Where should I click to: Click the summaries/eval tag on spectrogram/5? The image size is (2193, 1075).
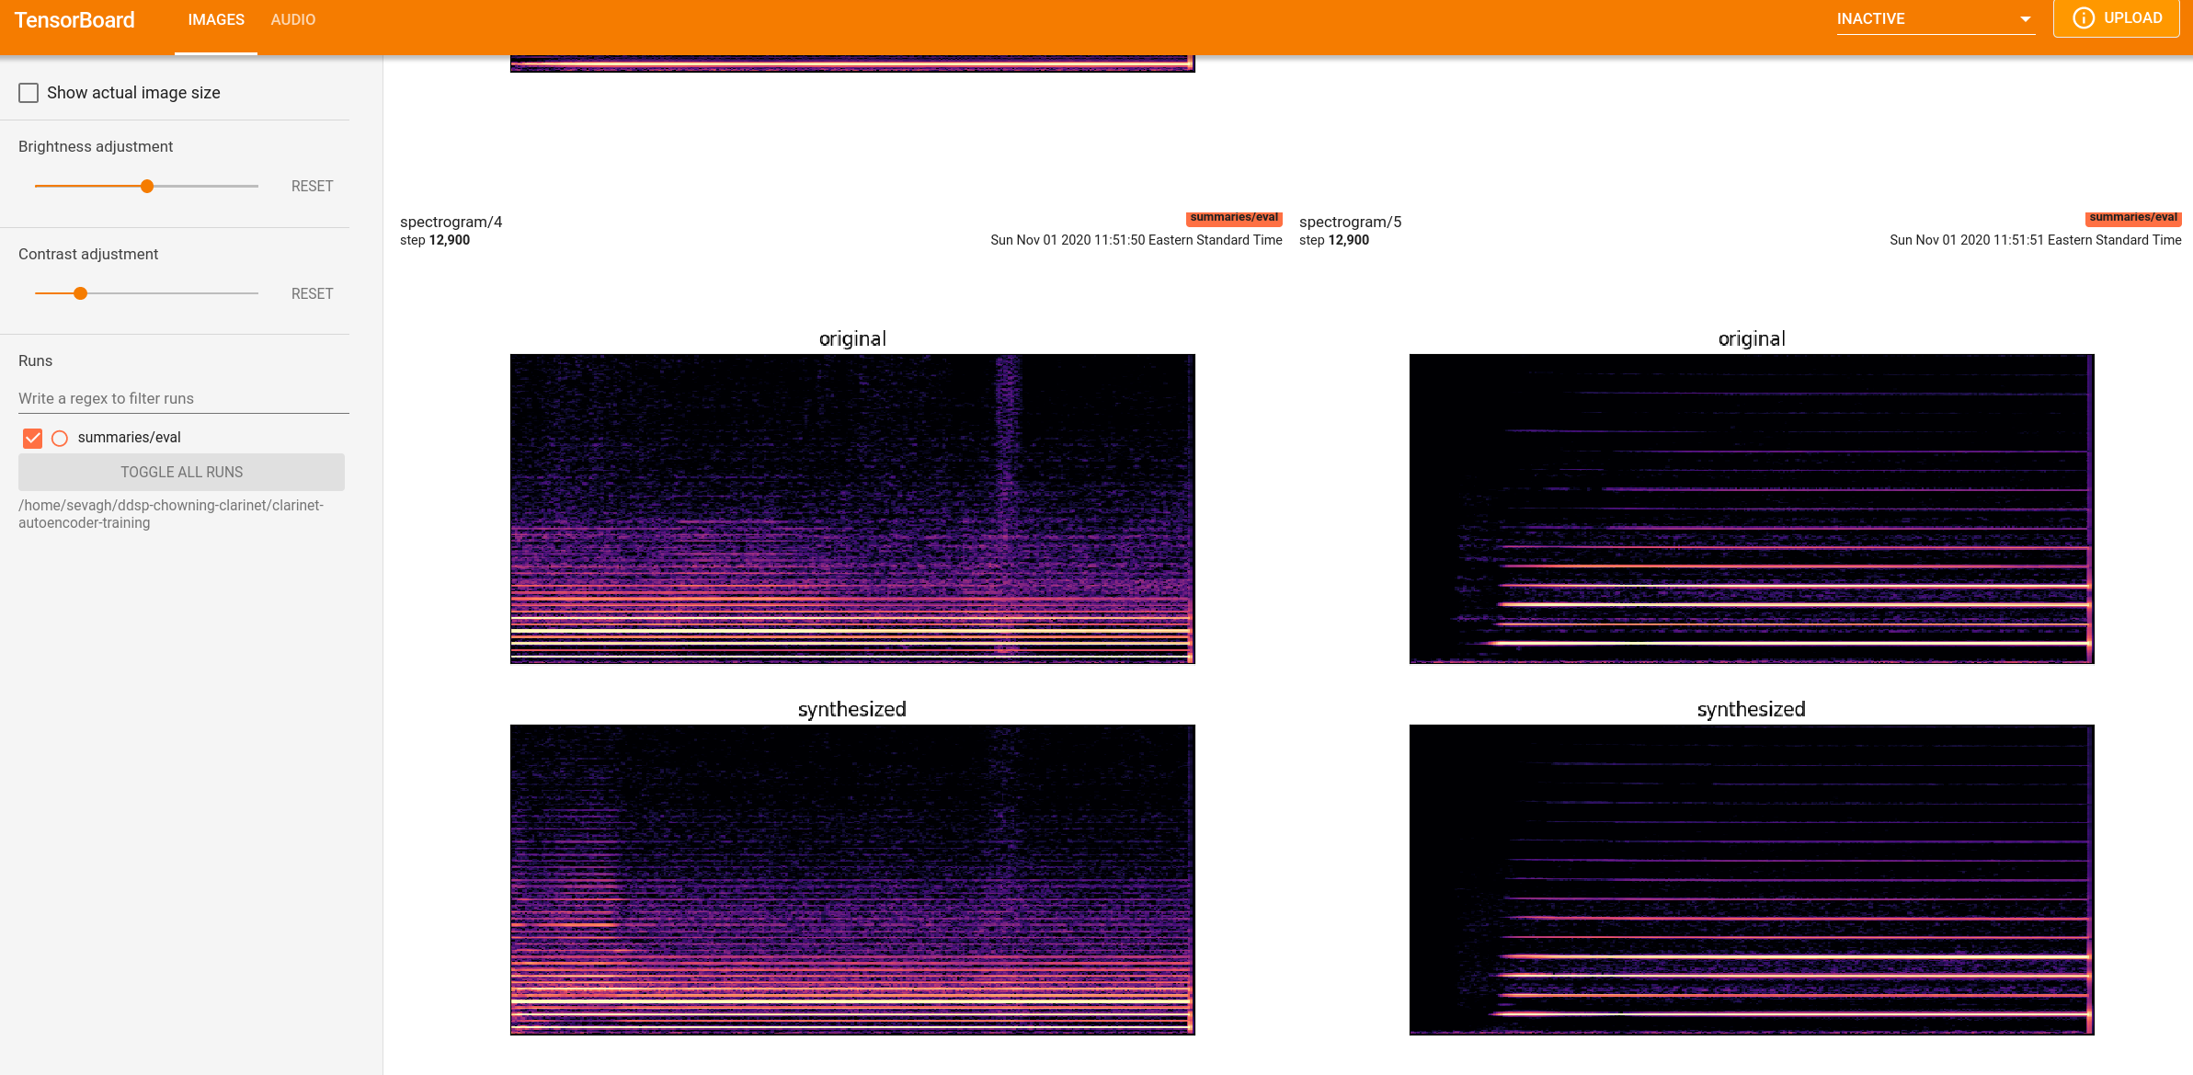(x=2133, y=218)
